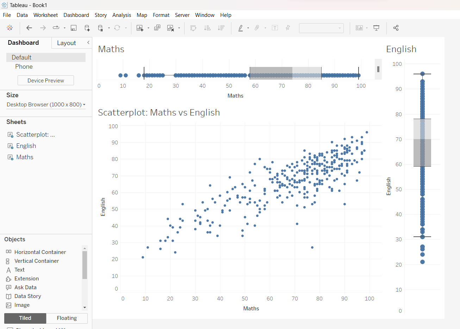460x329 pixels.
Task: Collapse the Dashboard side pane chevron
Action: point(88,43)
